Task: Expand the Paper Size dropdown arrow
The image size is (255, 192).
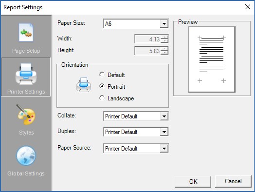Action: click(x=164, y=24)
